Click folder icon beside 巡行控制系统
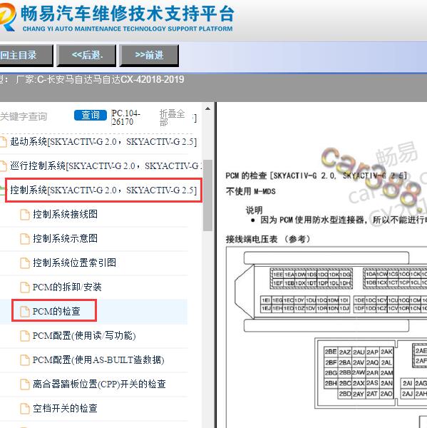The image size is (427, 428). tap(4, 166)
